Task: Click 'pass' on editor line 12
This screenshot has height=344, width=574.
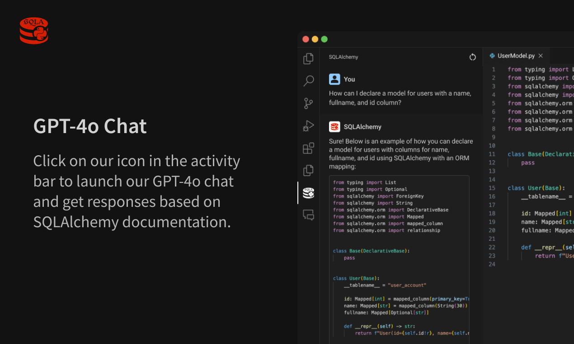Action: 528,162
